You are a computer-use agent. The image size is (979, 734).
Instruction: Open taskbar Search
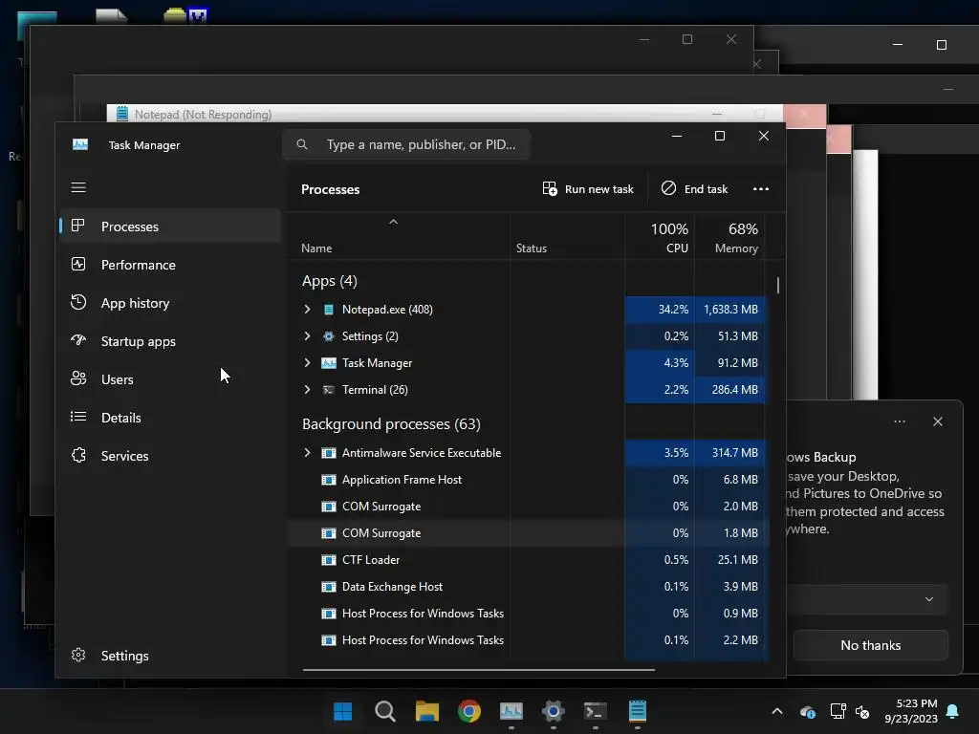(x=384, y=711)
